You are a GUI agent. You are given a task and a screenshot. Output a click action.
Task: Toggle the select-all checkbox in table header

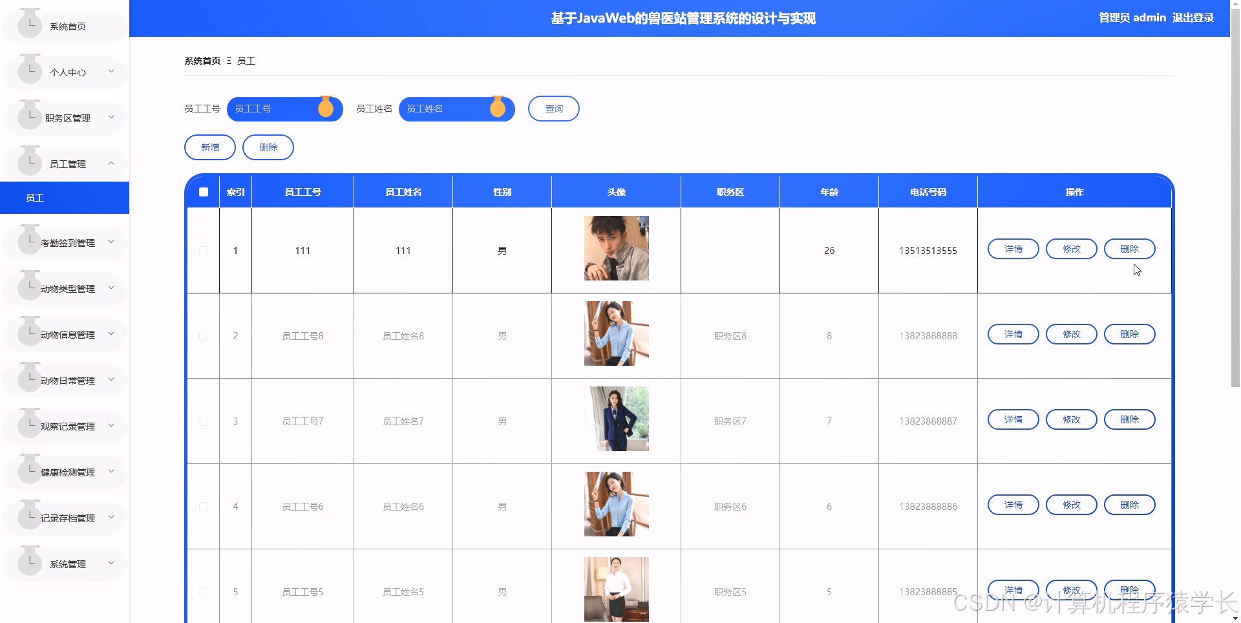pos(204,192)
